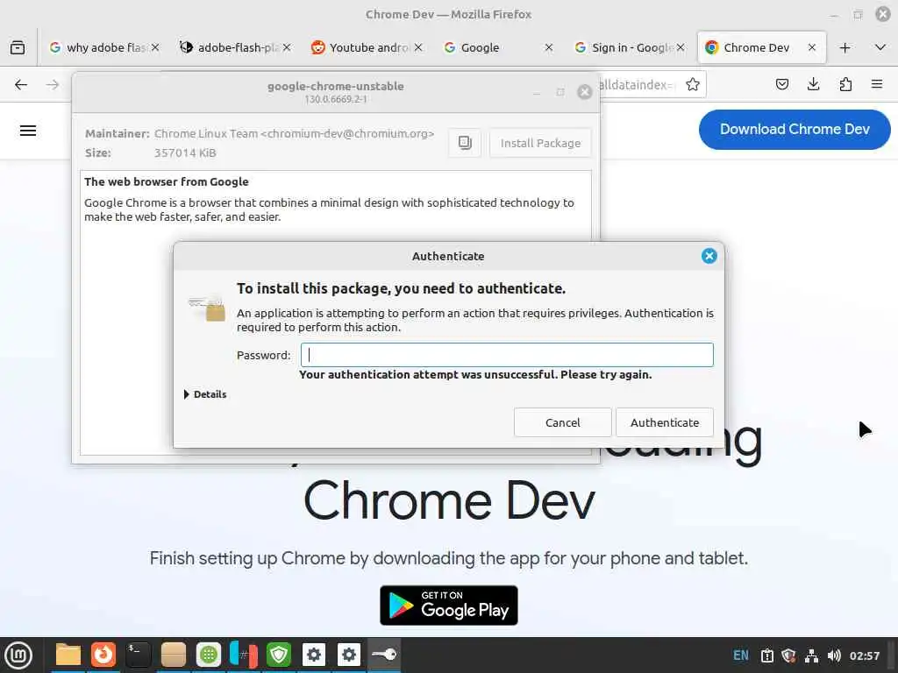
Task: Close the Youtube android tab
Action: click(418, 47)
